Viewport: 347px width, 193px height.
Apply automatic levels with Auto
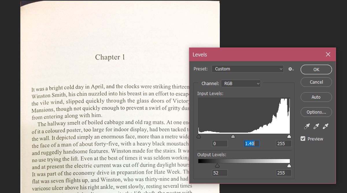pos(316,97)
